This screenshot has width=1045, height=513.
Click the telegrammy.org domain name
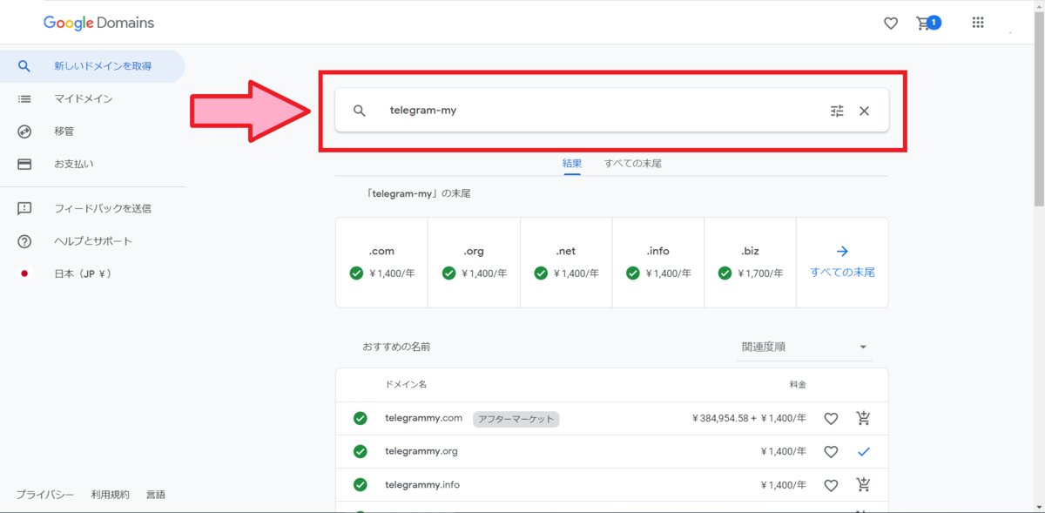421,451
